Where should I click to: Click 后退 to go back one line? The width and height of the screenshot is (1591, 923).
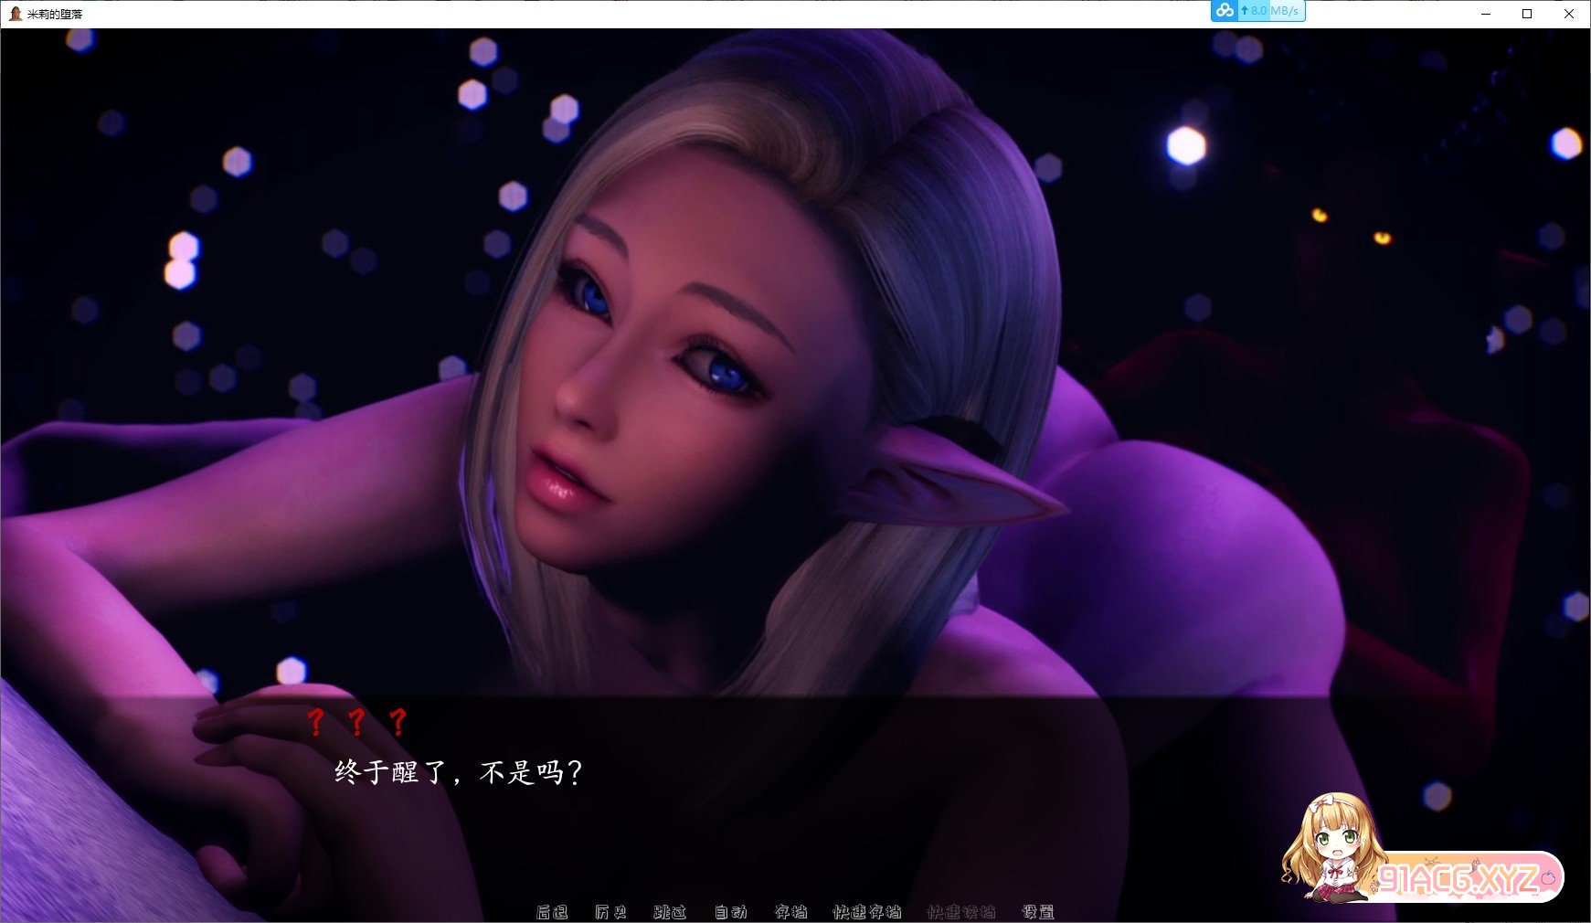(554, 911)
